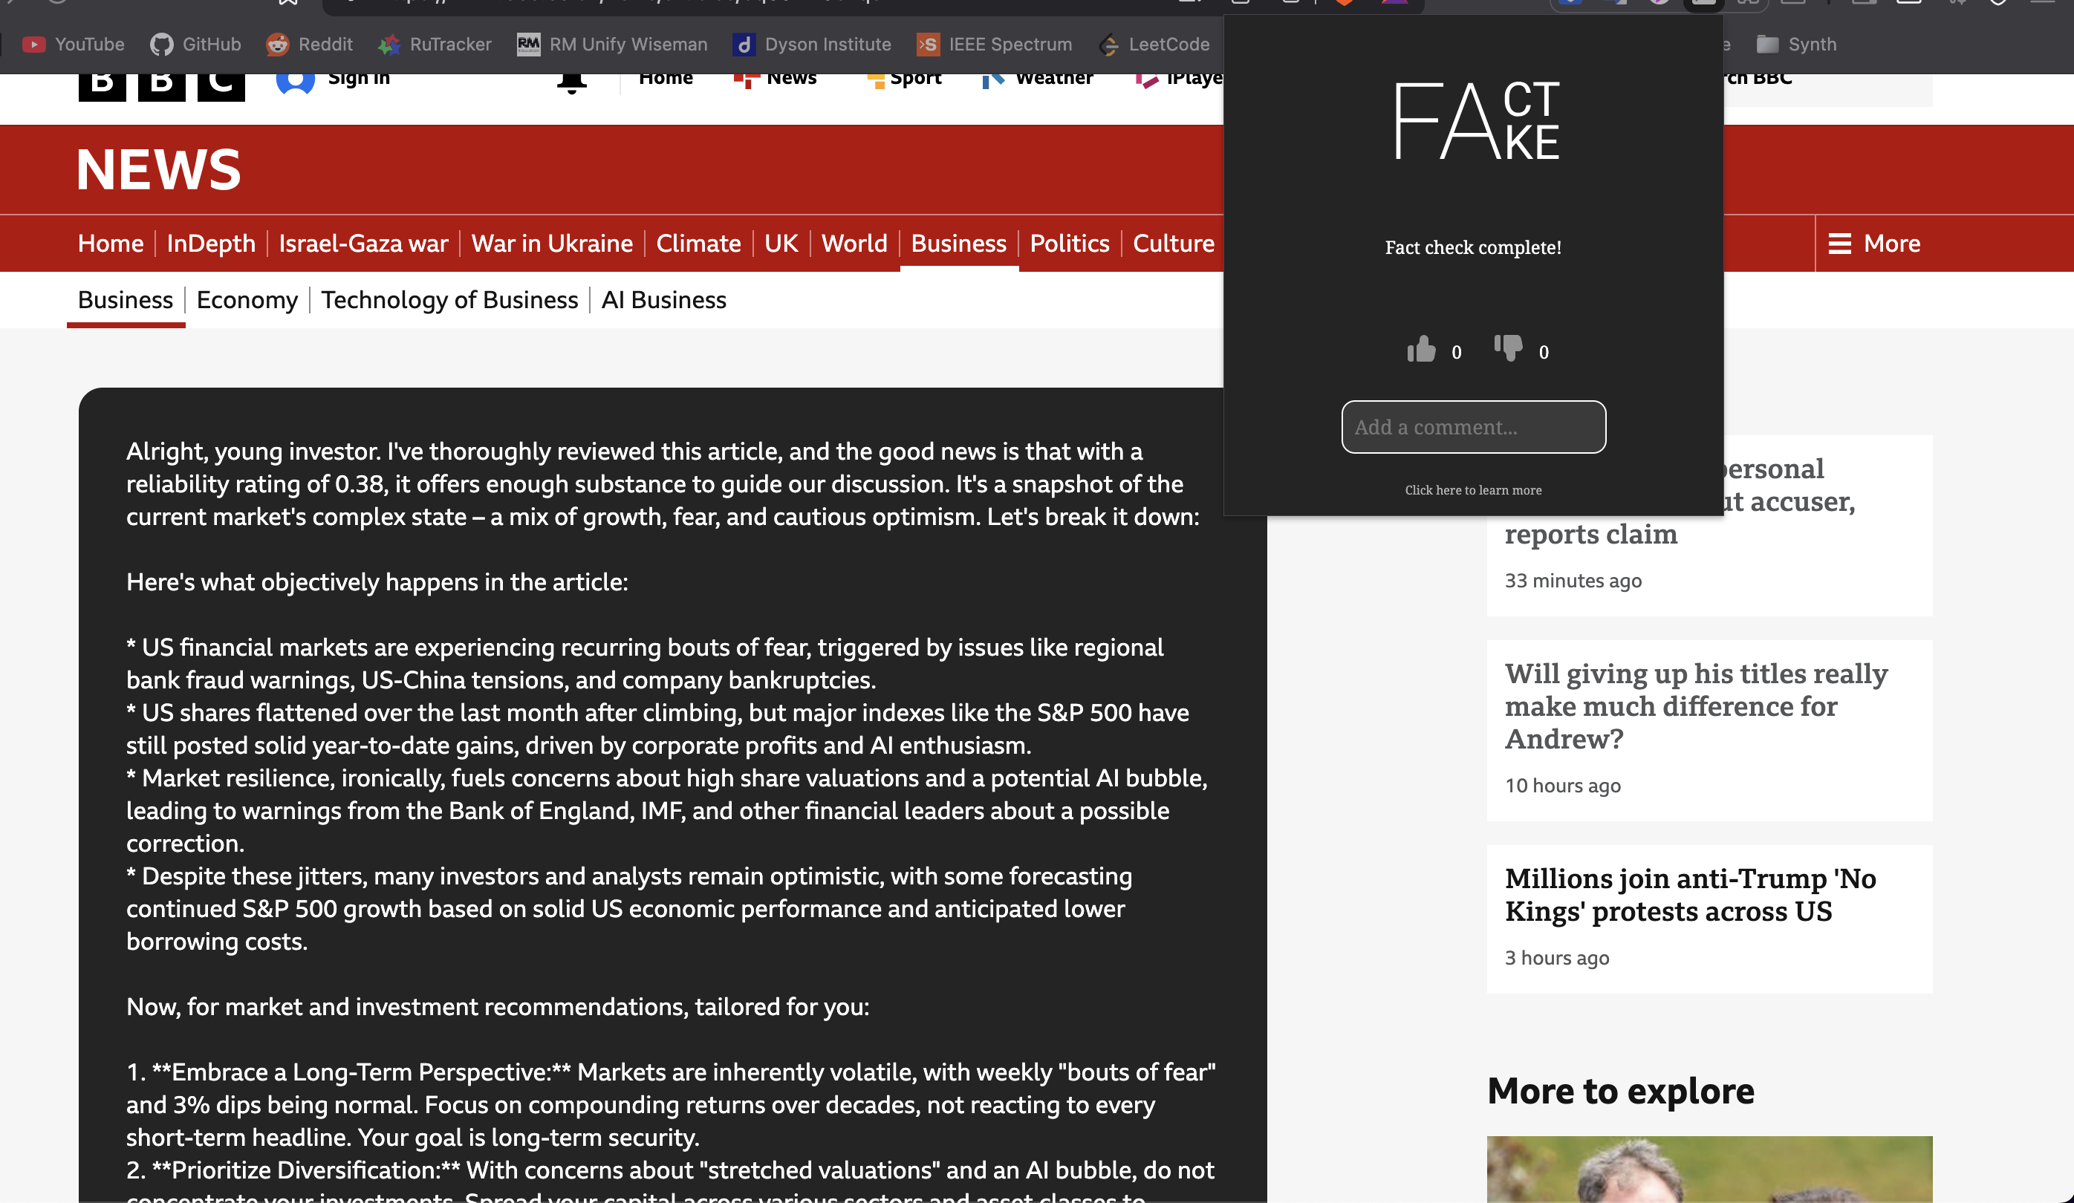The height and width of the screenshot is (1203, 2074).
Task: Open the More to explore thumbnail
Action: [x=1709, y=1170]
